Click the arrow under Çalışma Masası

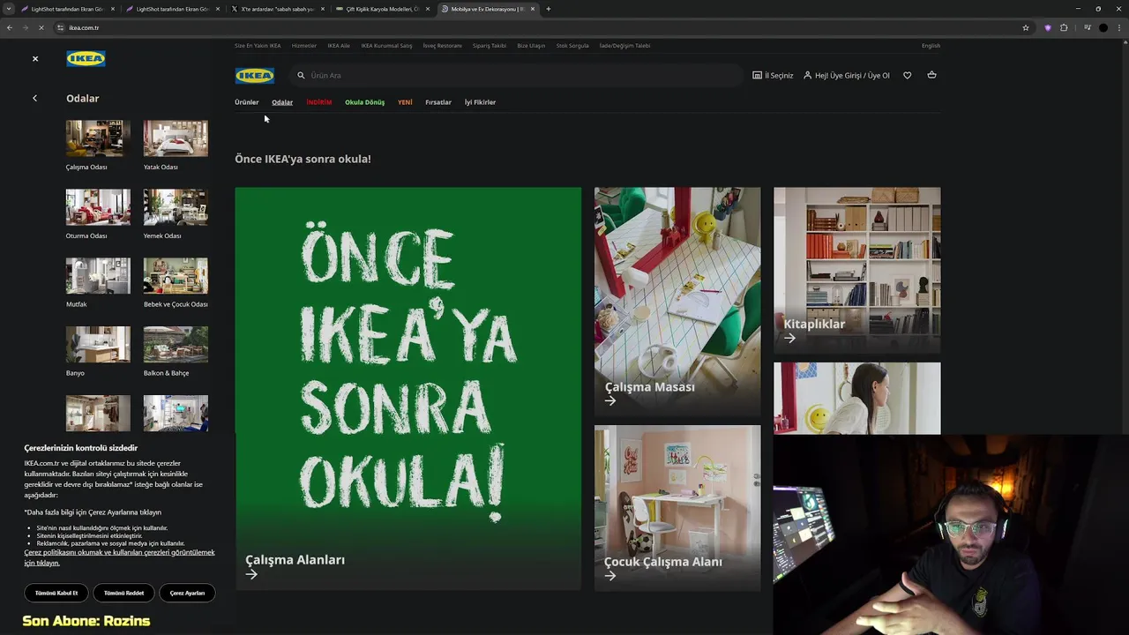pyautogui.click(x=610, y=400)
